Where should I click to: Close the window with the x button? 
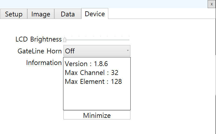pyautogui.click(x=211, y=4)
